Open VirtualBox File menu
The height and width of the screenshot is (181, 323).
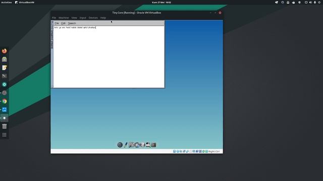[x=54, y=18]
